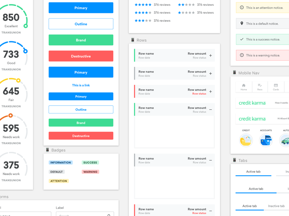The width and height of the screenshot is (289, 216).
Task: Click the 'This is a success notice.' text
Action: [263, 40]
